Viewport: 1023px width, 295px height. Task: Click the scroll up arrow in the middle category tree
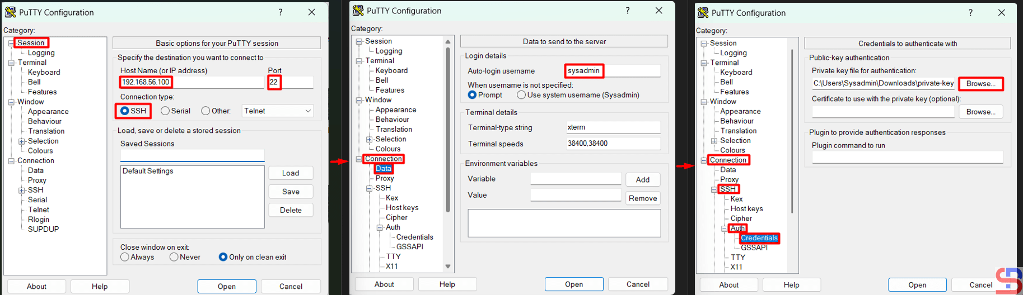pos(447,41)
